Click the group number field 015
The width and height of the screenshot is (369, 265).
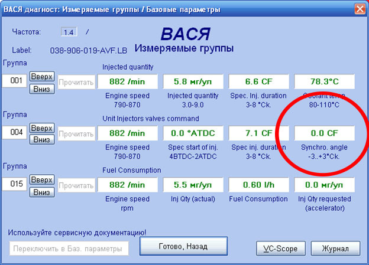point(15,184)
